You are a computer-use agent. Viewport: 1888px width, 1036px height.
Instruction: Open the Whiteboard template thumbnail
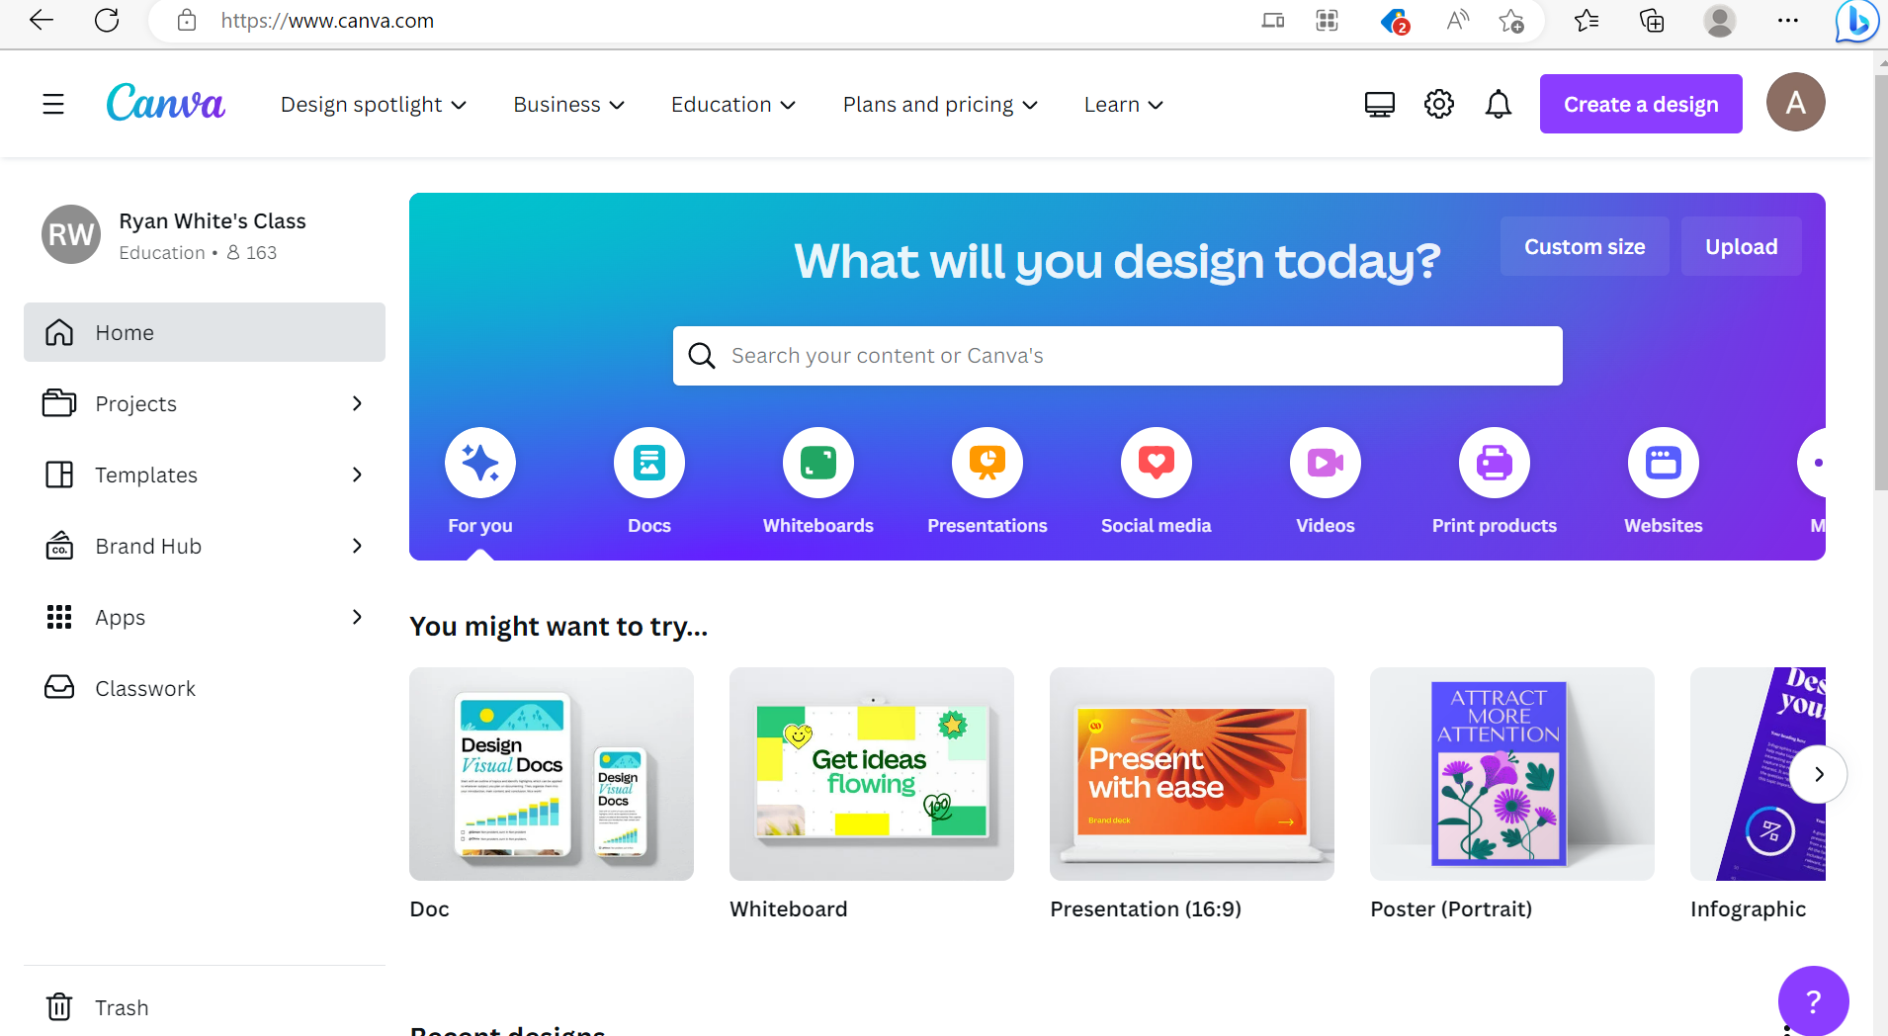coord(871,774)
